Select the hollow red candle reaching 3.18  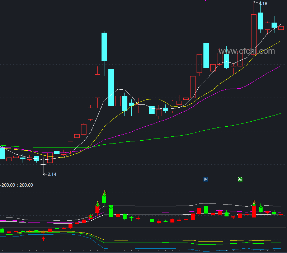254,34
